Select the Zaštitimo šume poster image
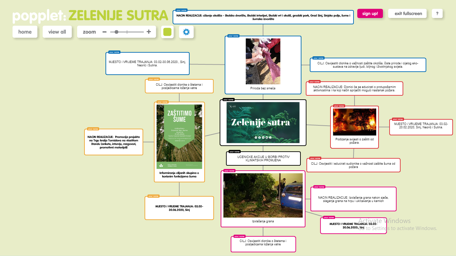The width and height of the screenshot is (456, 256). [179, 137]
